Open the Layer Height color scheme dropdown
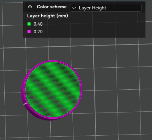The image size is (152, 140). click(106, 8)
